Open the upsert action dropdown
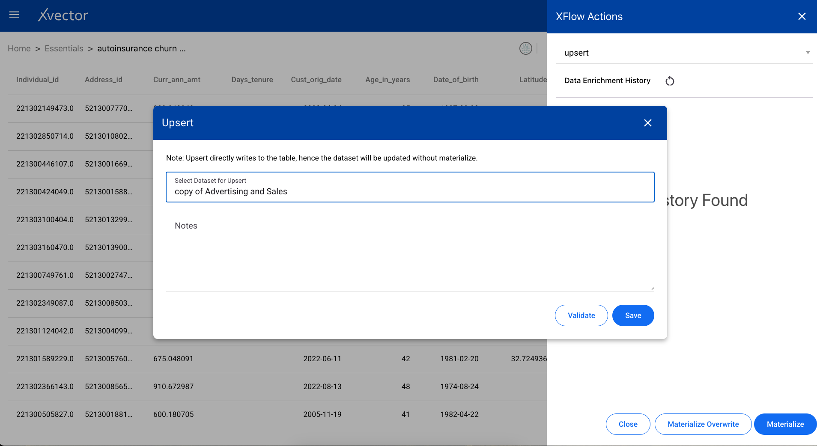Screen dimensions: 817x446 684,53
